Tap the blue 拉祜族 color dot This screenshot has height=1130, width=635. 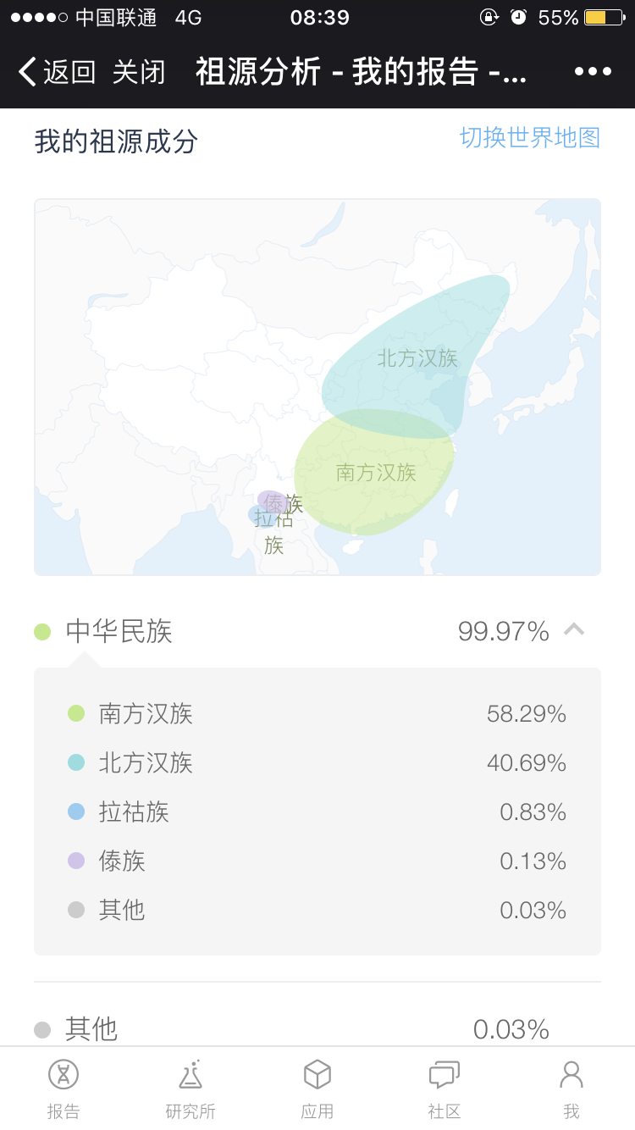tap(76, 811)
